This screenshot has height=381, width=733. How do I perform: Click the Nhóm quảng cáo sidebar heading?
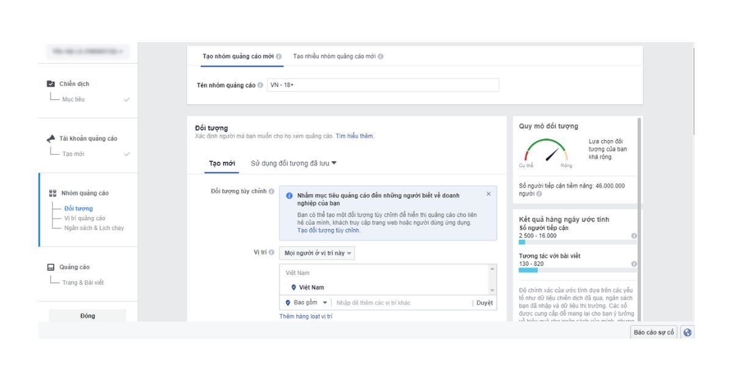(85, 193)
